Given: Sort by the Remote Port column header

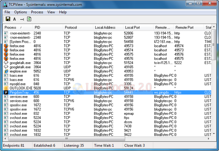Looking at the screenshot, I should pyautogui.click(x=189, y=27).
